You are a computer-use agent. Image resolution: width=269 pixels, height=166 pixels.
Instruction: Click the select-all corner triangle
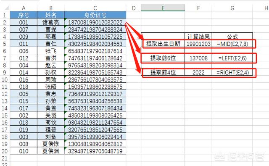(7, 8)
